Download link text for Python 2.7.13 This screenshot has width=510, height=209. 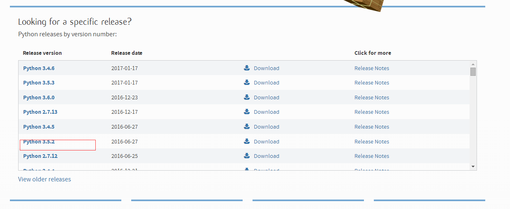pos(267,112)
